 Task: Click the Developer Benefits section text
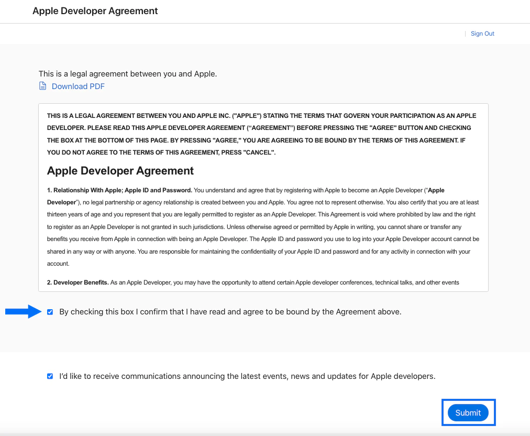tap(252, 282)
